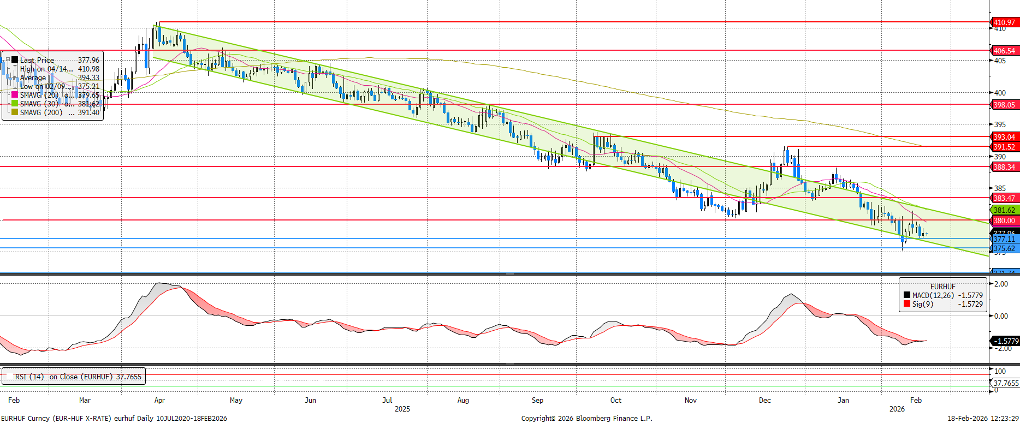Click the 406.54 resistance level tag

point(1004,51)
